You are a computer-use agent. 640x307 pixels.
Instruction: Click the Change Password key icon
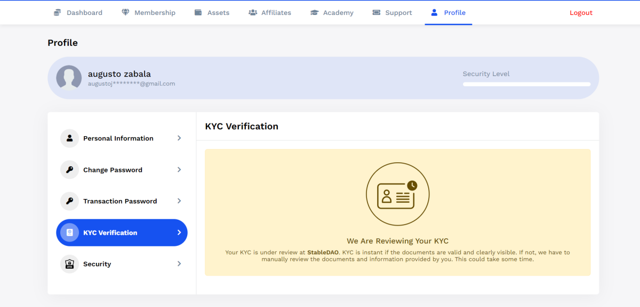pos(69,170)
